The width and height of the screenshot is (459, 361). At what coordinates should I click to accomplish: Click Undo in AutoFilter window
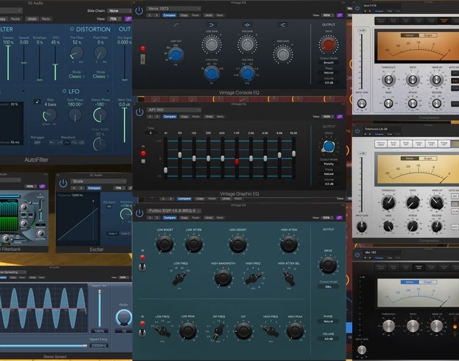point(32,19)
